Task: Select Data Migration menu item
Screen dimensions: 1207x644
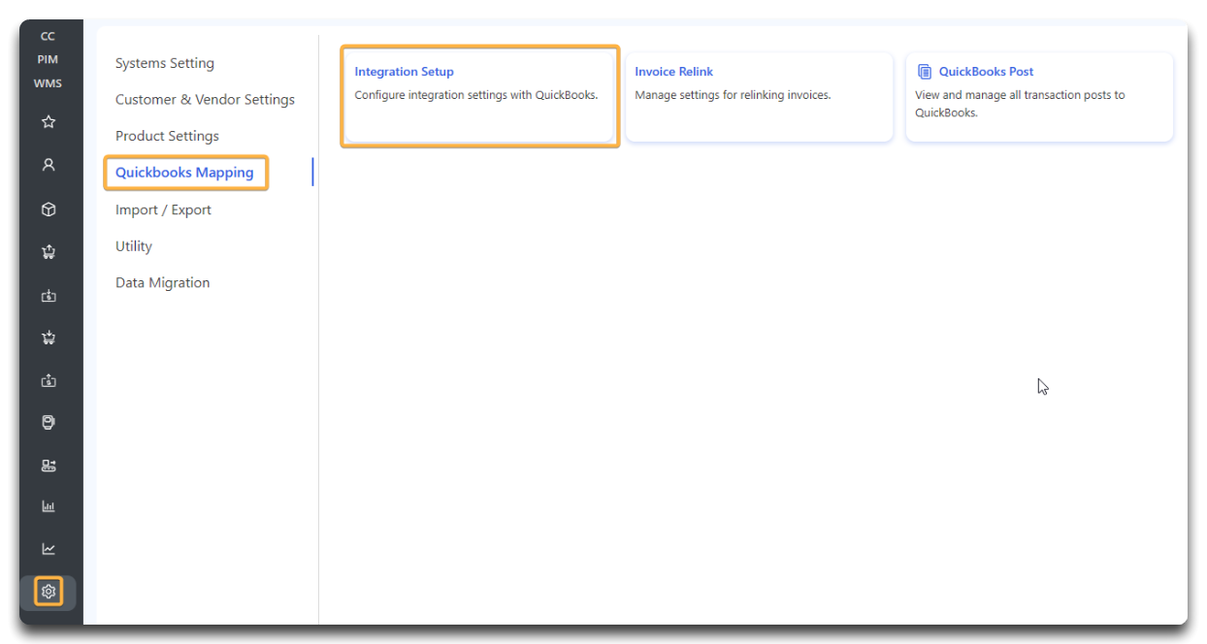Action: point(162,283)
